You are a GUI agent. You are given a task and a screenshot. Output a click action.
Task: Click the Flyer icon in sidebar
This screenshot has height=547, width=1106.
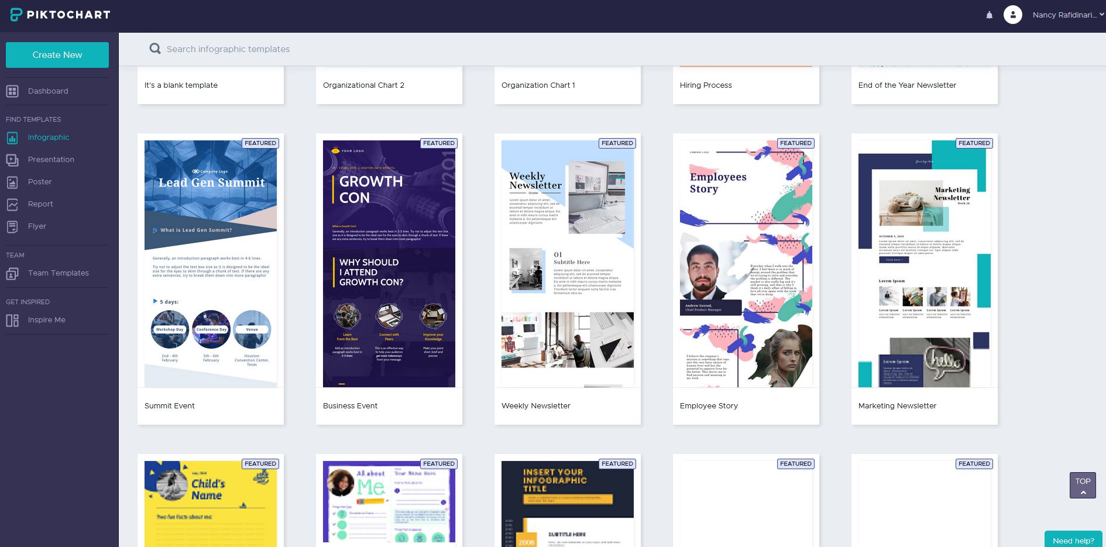coord(12,226)
